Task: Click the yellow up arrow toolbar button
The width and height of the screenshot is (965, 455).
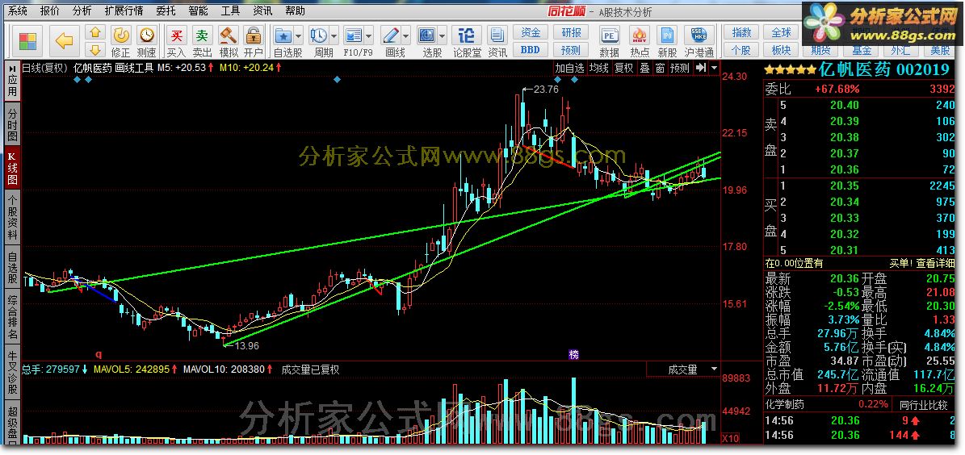Action: [x=94, y=32]
